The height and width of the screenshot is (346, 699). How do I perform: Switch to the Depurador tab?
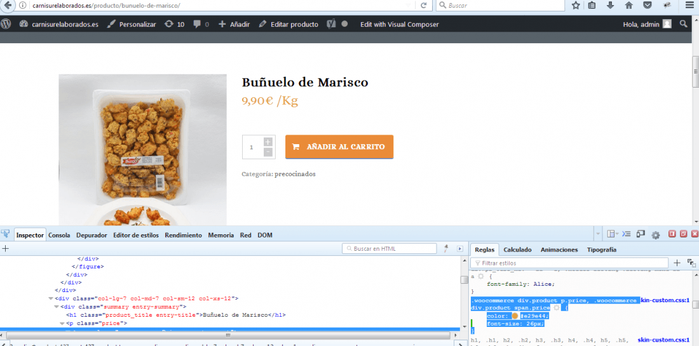click(92, 235)
